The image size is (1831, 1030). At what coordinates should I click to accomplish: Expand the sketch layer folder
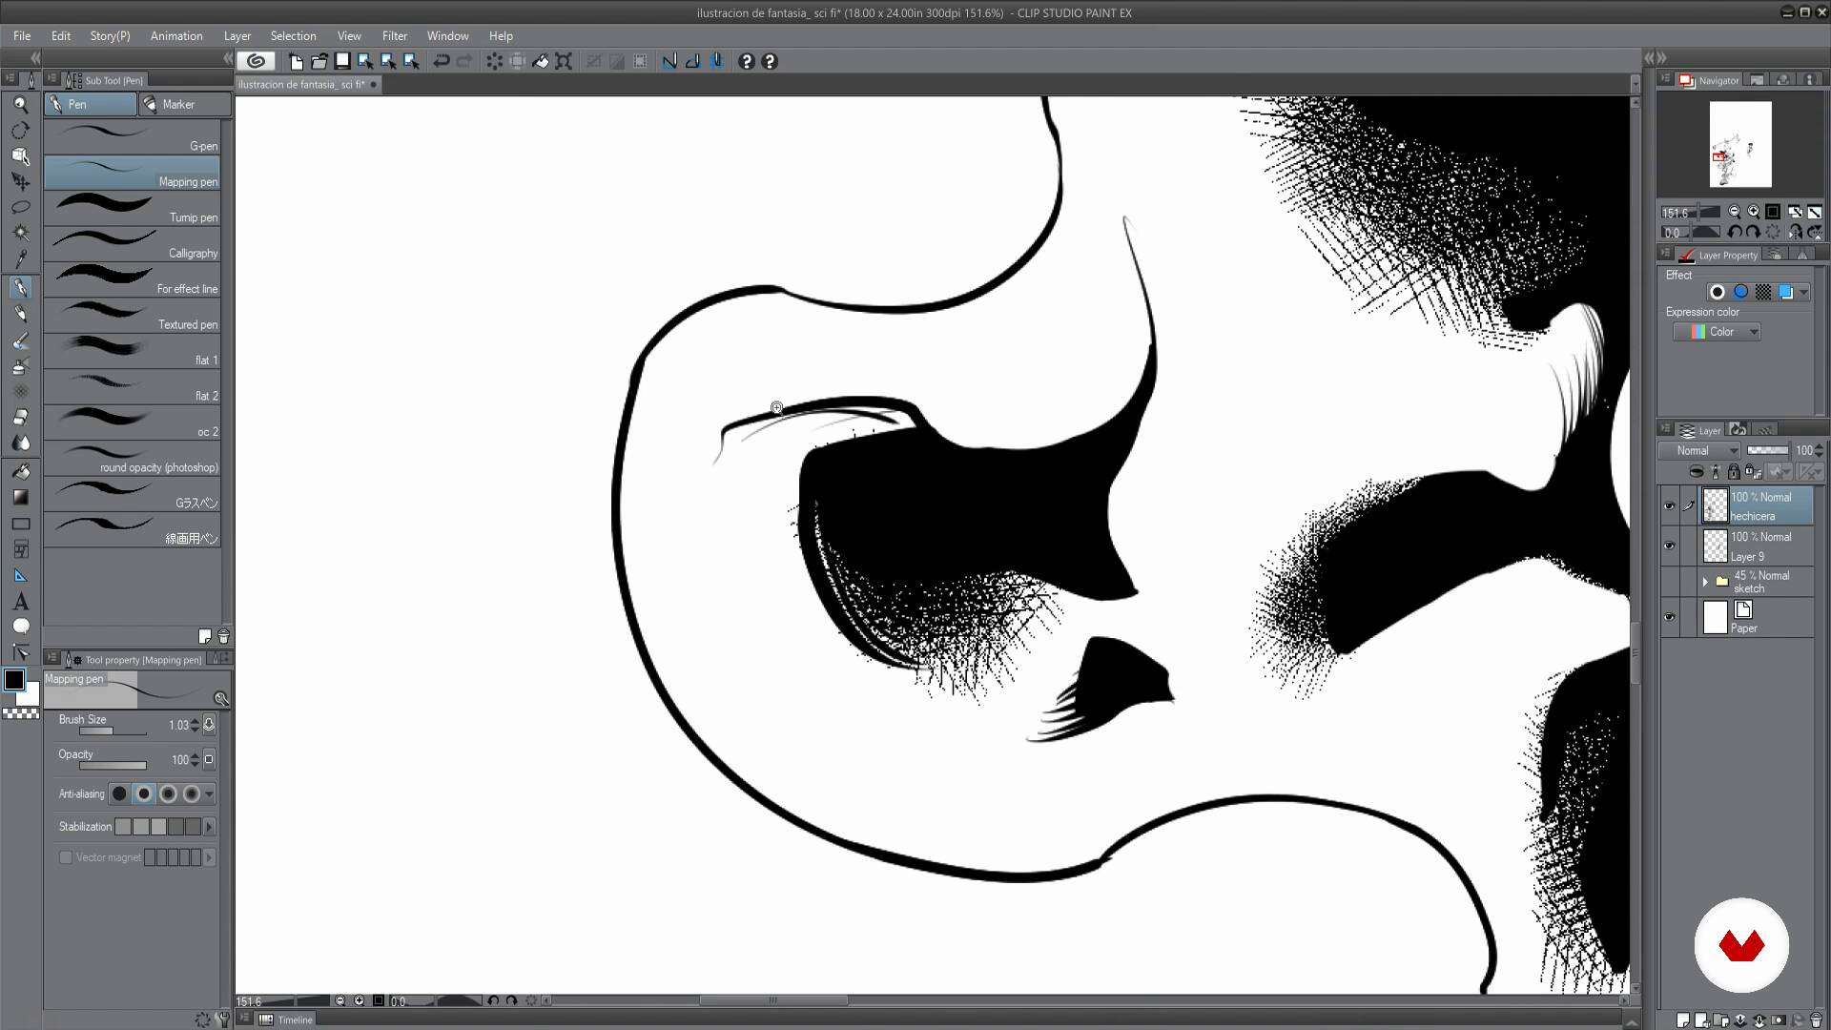pos(1705,582)
